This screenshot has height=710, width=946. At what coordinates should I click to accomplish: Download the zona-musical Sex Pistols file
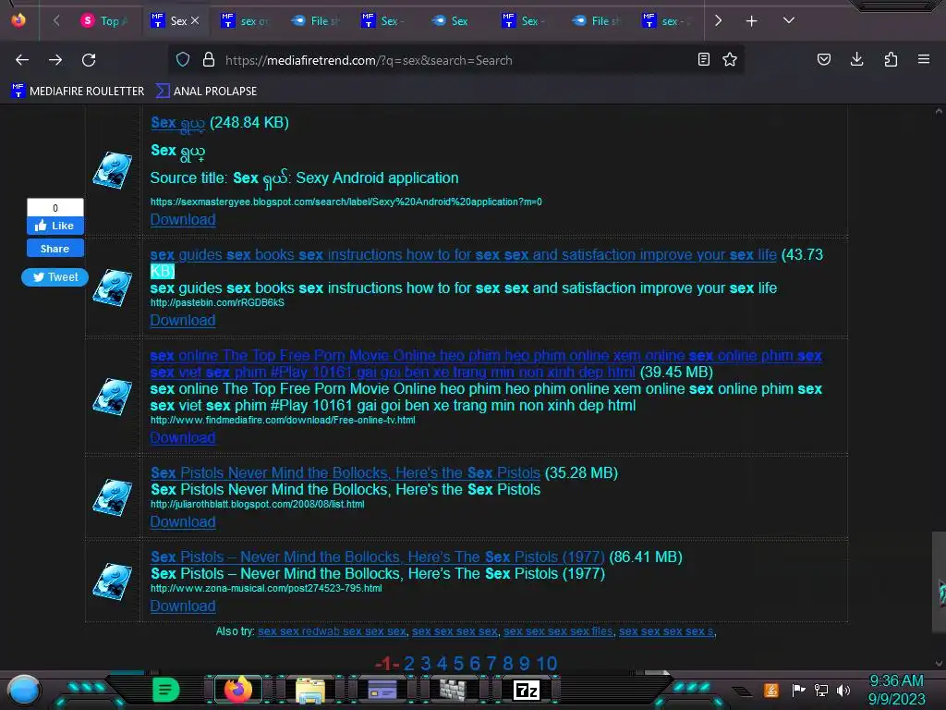click(183, 606)
